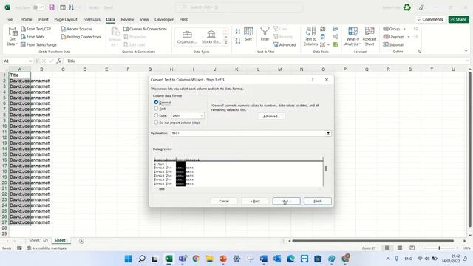The height and width of the screenshot is (266, 473).
Task: Select General column data format
Action: 156,103
